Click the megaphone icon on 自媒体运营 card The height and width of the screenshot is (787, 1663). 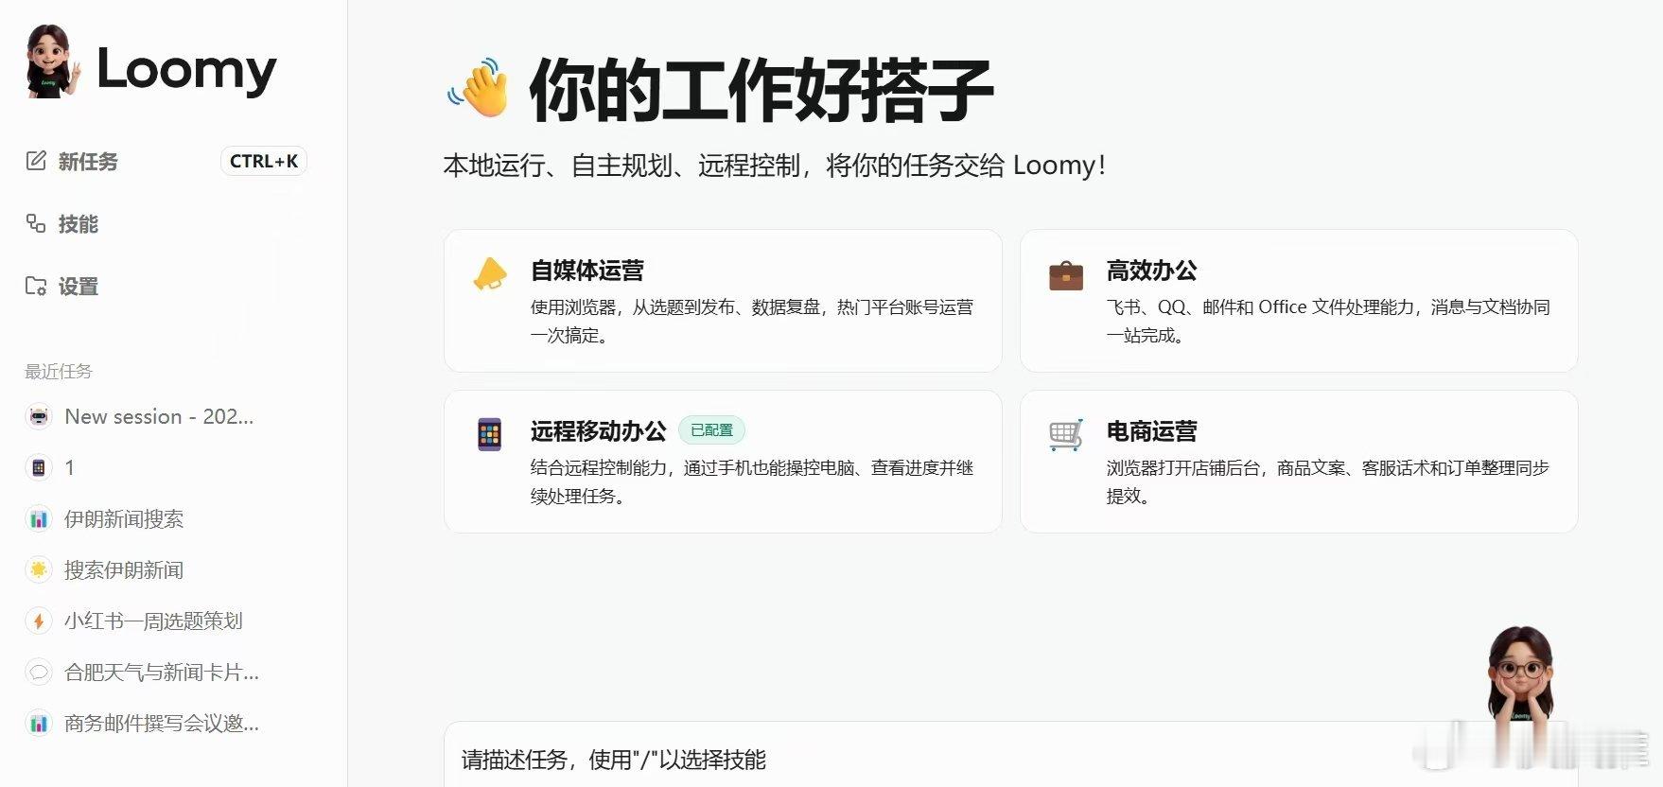[490, 274]
